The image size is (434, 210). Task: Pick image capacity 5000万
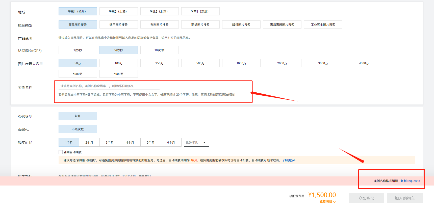point(78,74)
